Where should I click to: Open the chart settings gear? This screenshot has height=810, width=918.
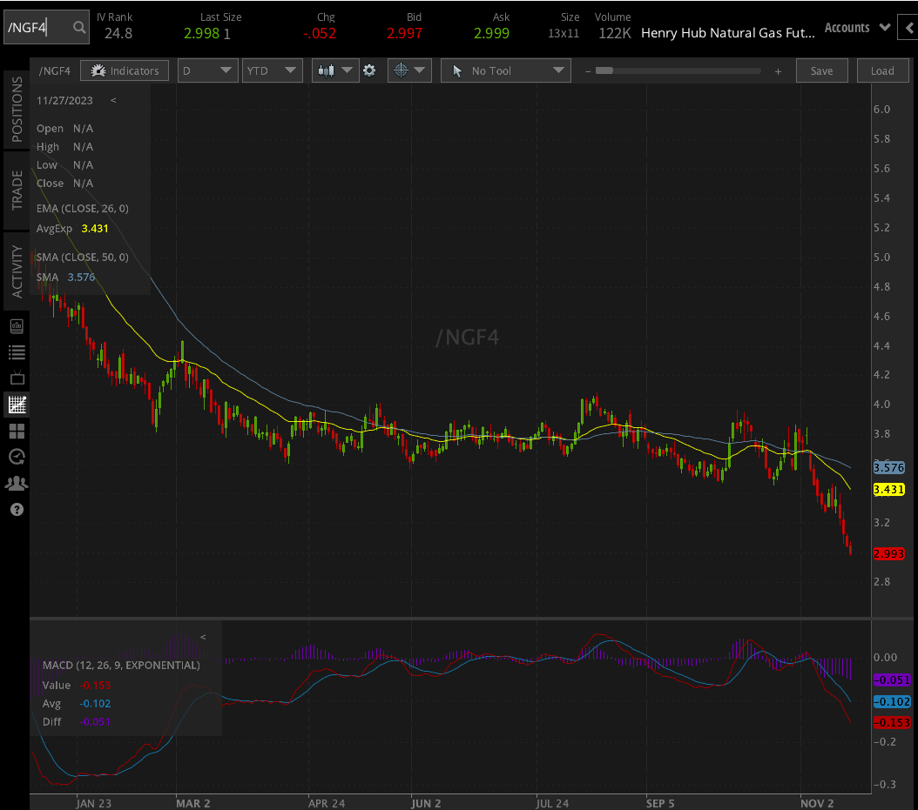tap(369, 70)
